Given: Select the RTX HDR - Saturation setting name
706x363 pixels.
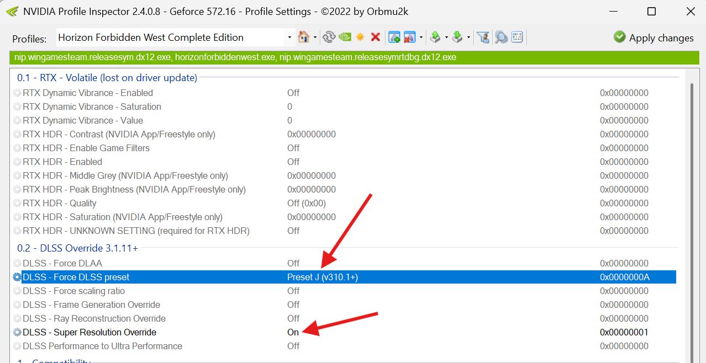Looking at the screenshot, I should pos(122,217).
